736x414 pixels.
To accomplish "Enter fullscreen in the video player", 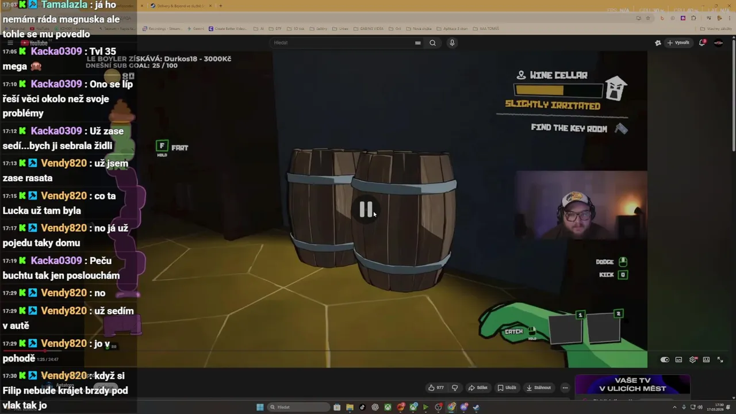I will point(720,360).
